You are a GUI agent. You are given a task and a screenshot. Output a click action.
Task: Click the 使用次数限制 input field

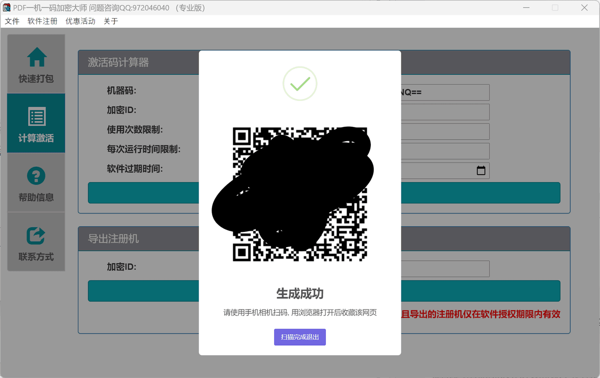pyautogui.click(x=445, y=131)
